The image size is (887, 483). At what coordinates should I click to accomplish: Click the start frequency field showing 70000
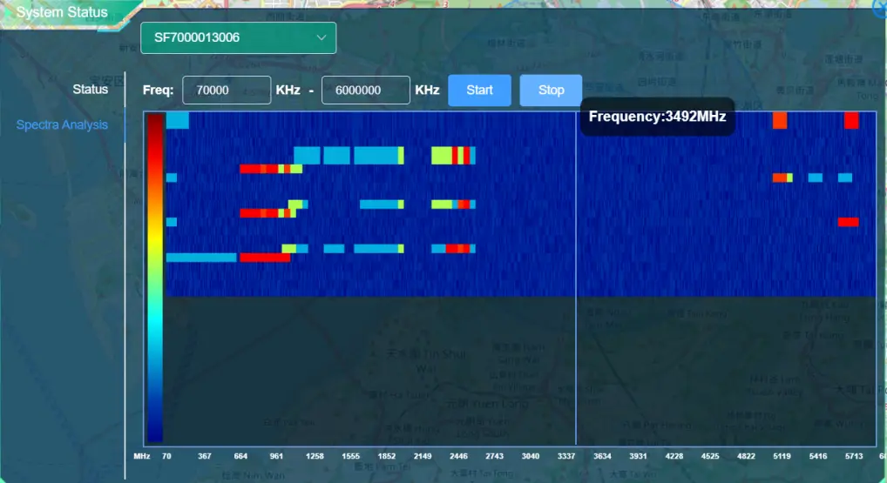click(226, 90)
